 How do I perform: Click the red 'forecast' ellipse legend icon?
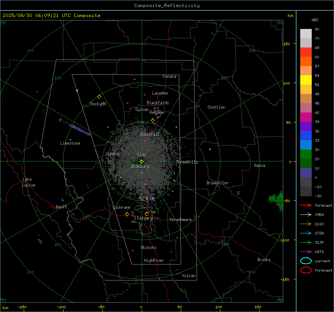(306, 270)
